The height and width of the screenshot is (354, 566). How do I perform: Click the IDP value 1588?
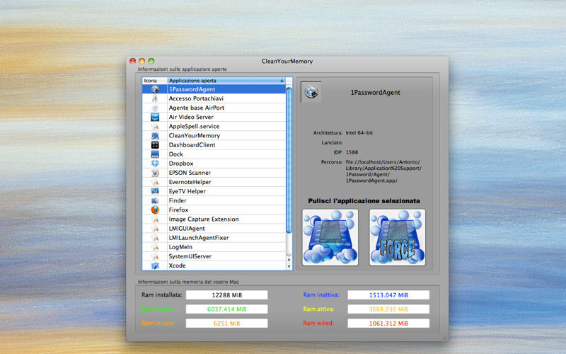(x=352, y=152)
